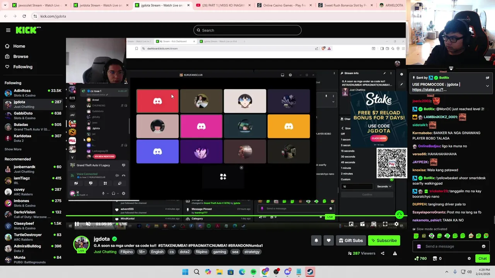The image size is (495, 278).
Task: Pause the stream video
Action: [77, 224]
